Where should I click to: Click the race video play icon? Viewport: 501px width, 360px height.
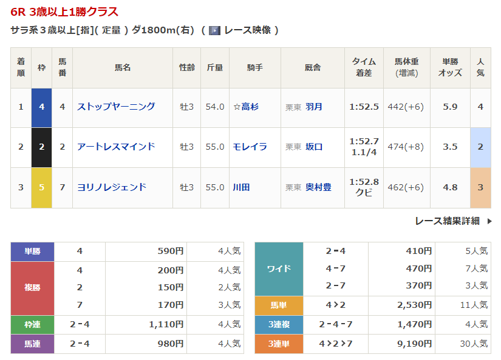point(214,30)
